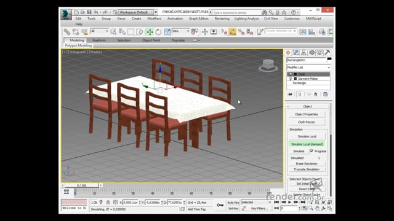Open the Help icon dropdown arrow
This screenshot has width=394, height=221.
(298, 12)
